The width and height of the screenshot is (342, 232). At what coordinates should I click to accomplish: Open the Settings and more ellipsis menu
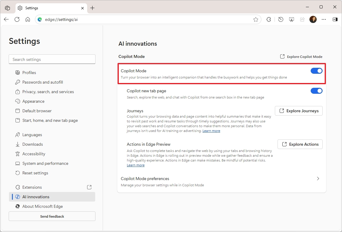[324, 19]
